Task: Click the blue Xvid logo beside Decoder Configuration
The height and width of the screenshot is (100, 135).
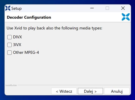Action: coord(126,17)
